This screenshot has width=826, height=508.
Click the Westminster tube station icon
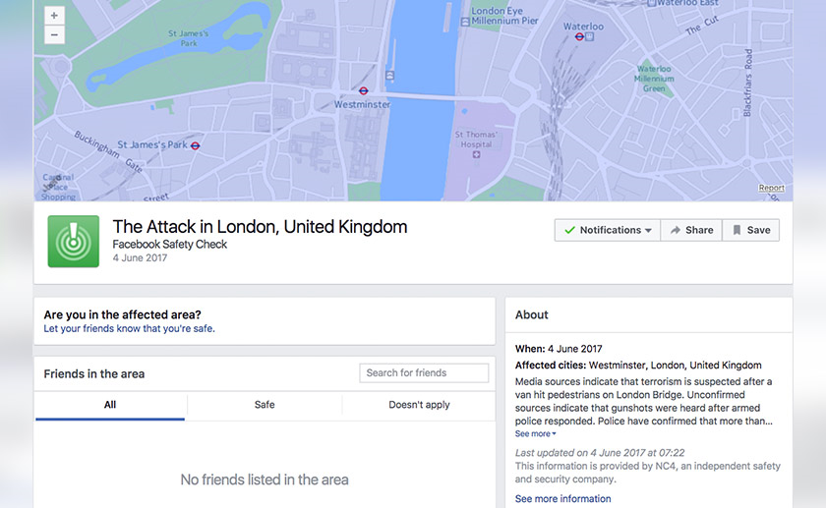tap(364, 91)
